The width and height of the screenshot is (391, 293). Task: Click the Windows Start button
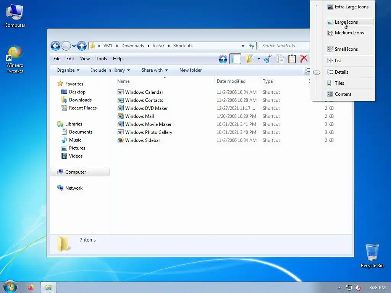[10, 287]
